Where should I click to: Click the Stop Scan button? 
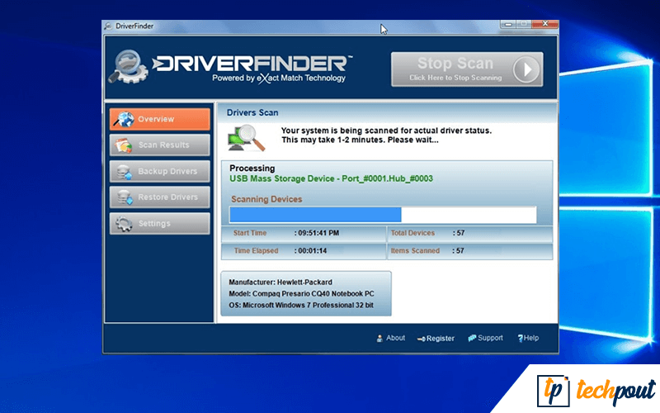[467, 69]
